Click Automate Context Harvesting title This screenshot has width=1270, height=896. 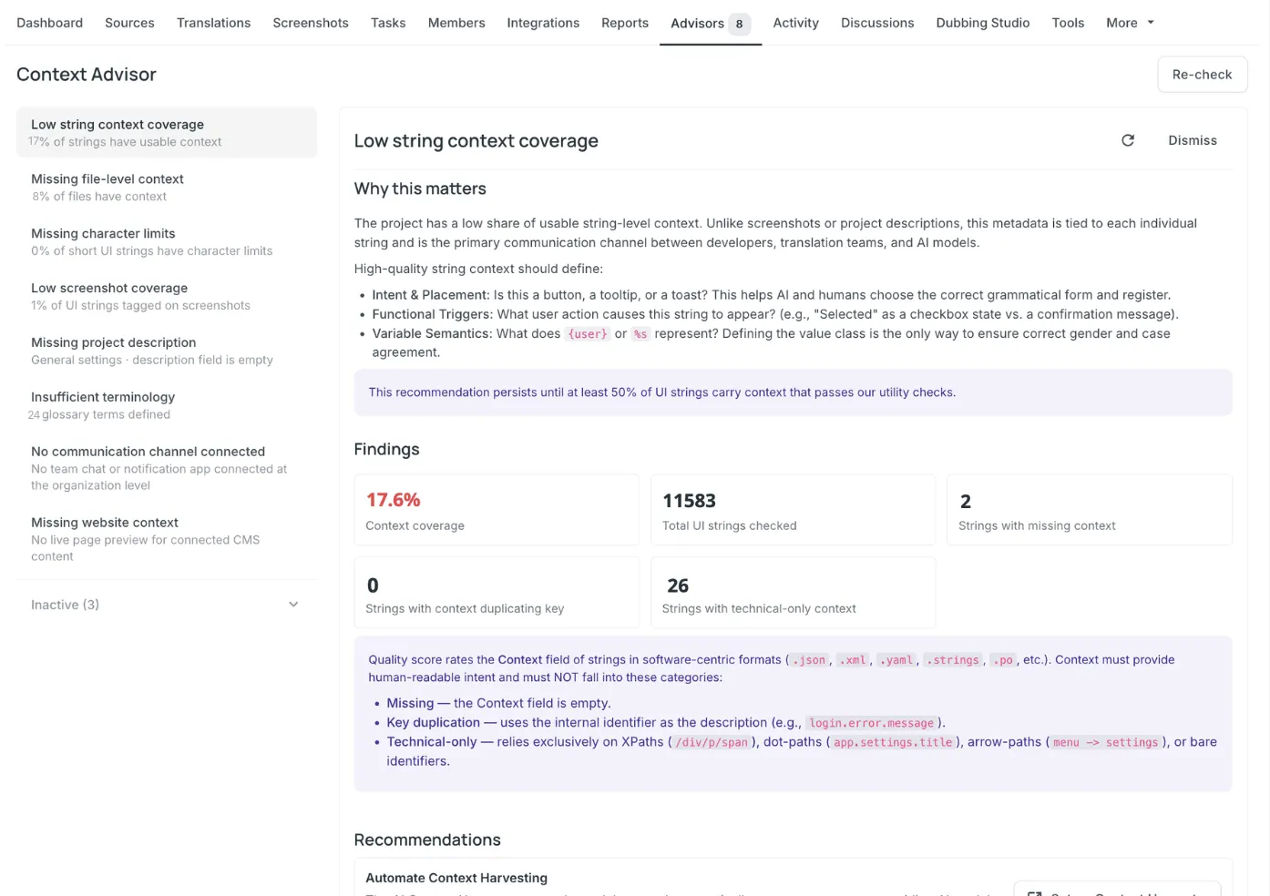coord(456,878)
